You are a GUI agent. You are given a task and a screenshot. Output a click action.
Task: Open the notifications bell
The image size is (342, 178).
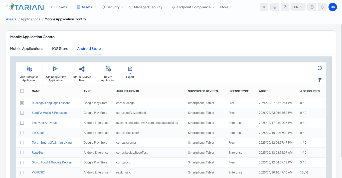(322, 7)
